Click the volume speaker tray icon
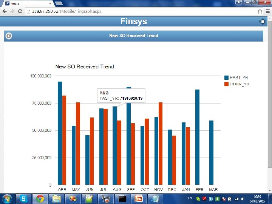The width and height of the screenshot is (272, 204). point(243,199)
